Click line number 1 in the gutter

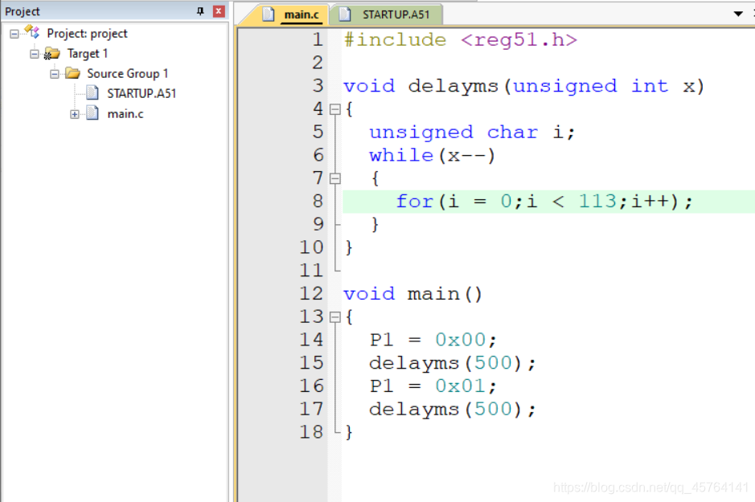[x=318, y=39]
